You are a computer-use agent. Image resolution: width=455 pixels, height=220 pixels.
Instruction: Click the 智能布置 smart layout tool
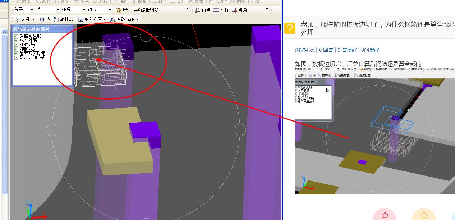90,19
